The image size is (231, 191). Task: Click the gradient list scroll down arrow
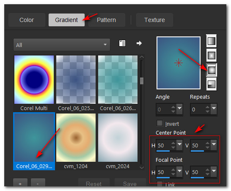142,168
